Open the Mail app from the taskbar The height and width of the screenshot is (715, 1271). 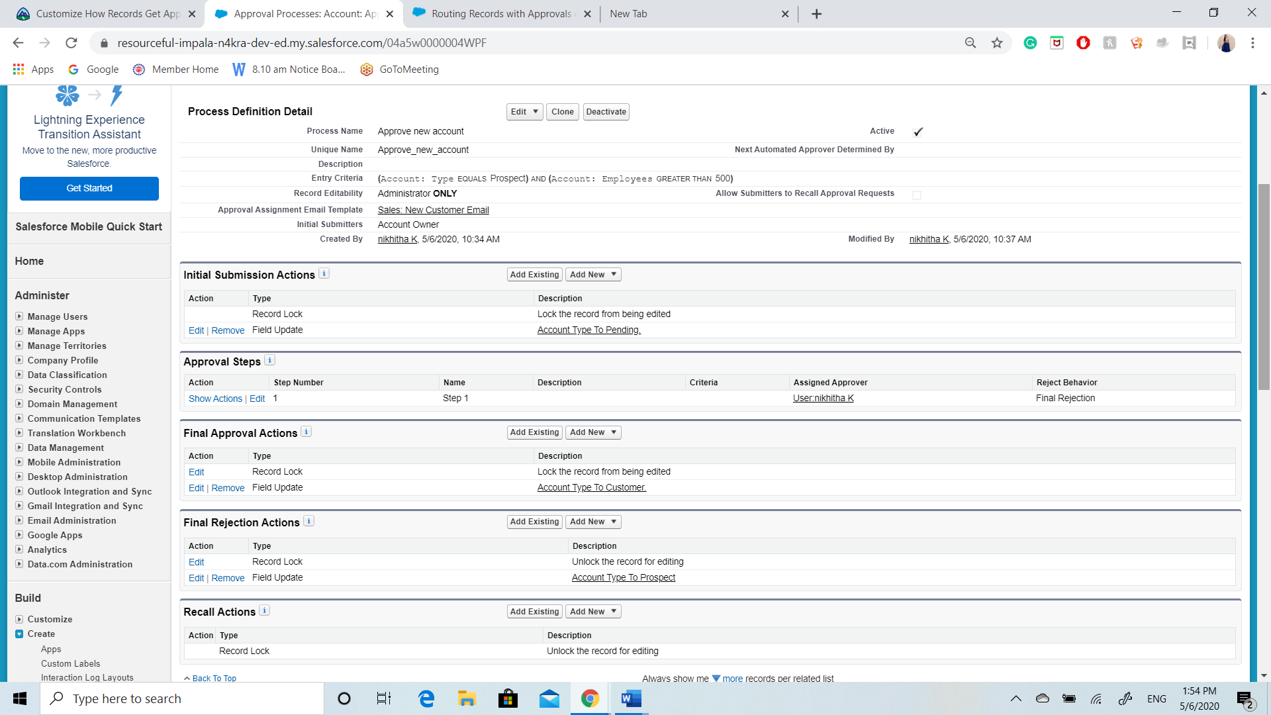click(x=549, y=698)
